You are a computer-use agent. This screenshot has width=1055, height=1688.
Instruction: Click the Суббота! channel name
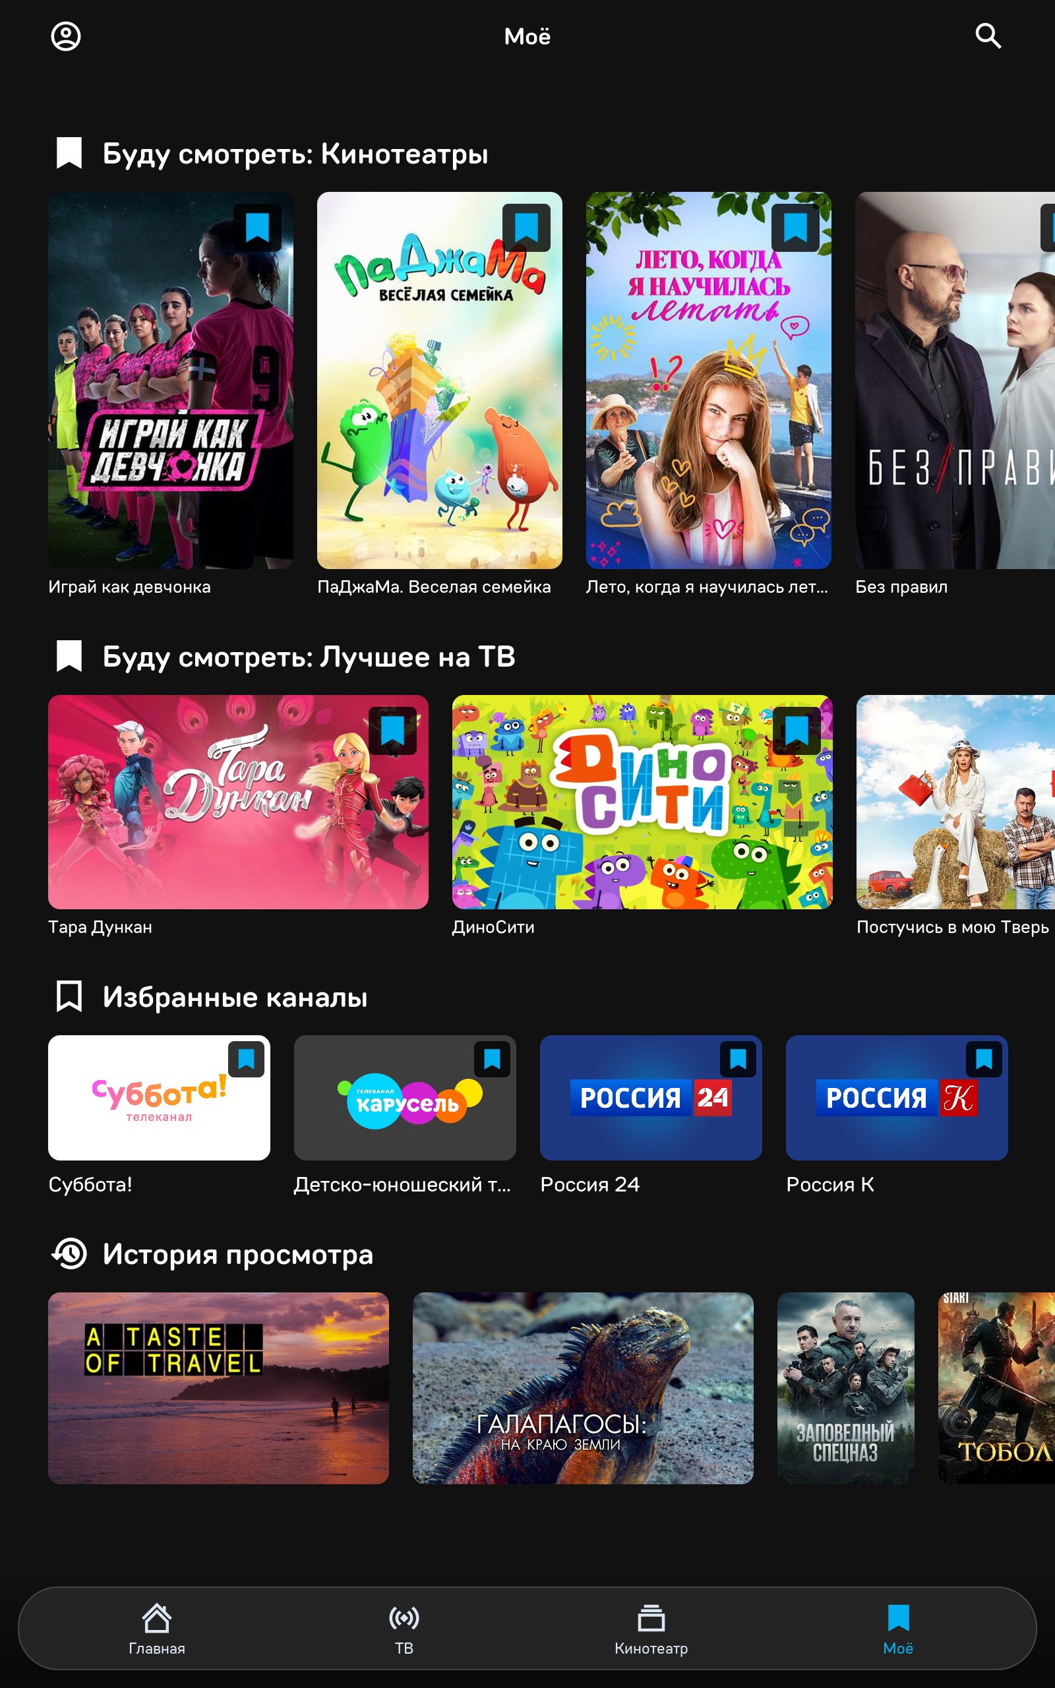(90, 1184)
